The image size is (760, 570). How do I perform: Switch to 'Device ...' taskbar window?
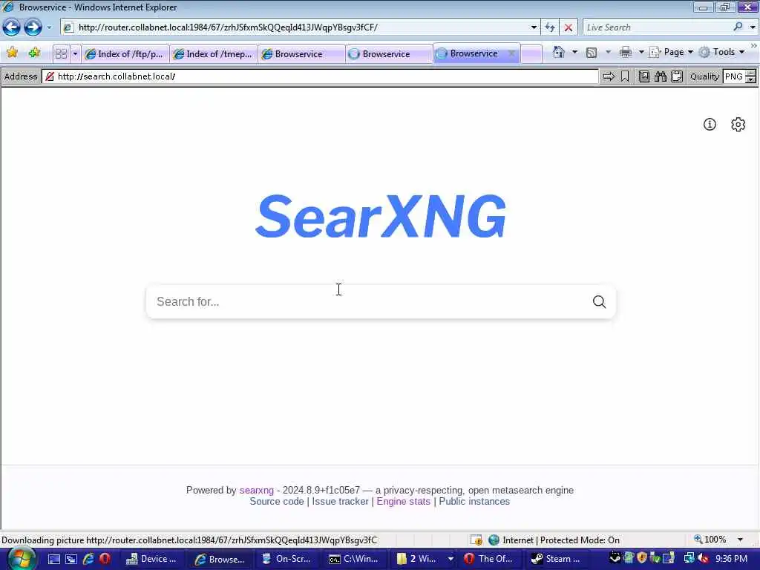[x=151, y=559]
